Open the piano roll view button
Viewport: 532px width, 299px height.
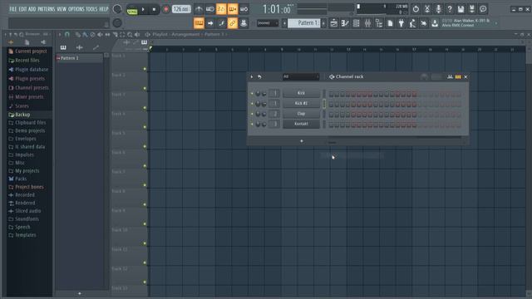(345, 23)
